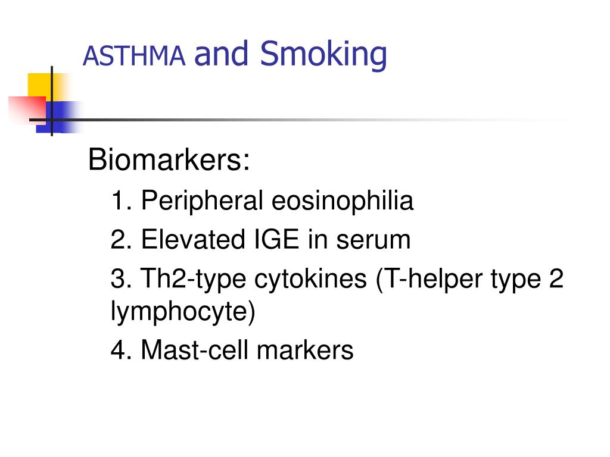
Task: Select the 'Peripheral eosinophilia' list item
Action: coord(262,201)
